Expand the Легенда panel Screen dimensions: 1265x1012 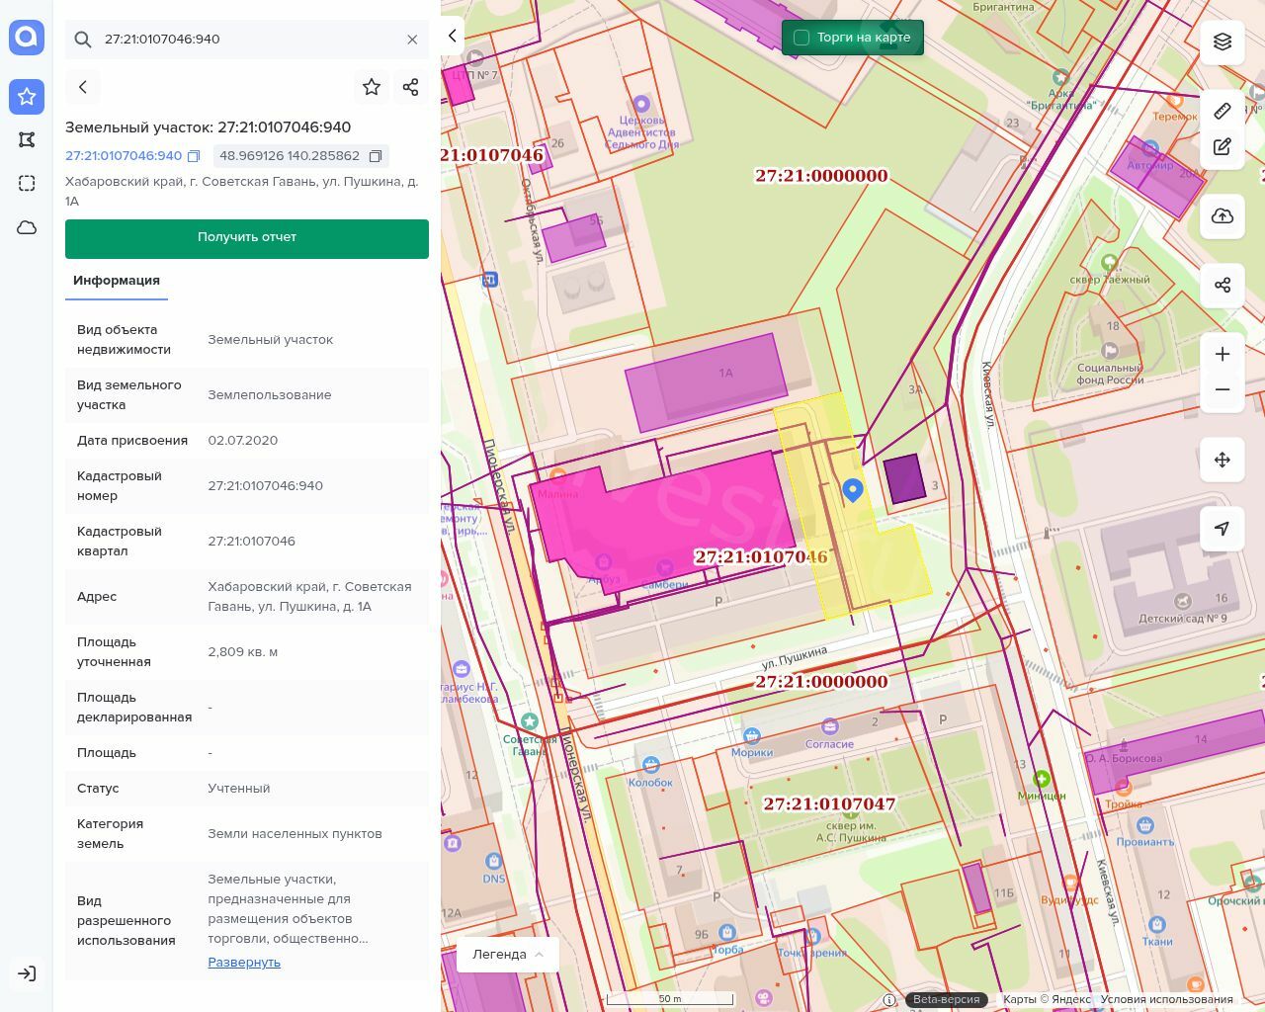pos(508,954)
